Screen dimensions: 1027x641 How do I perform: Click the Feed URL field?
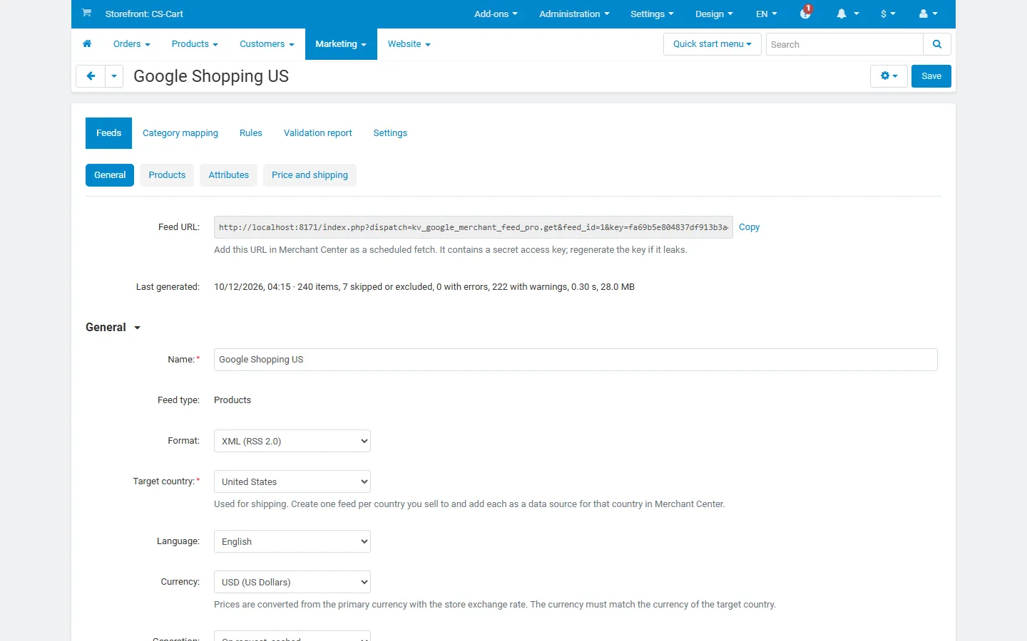474,227
